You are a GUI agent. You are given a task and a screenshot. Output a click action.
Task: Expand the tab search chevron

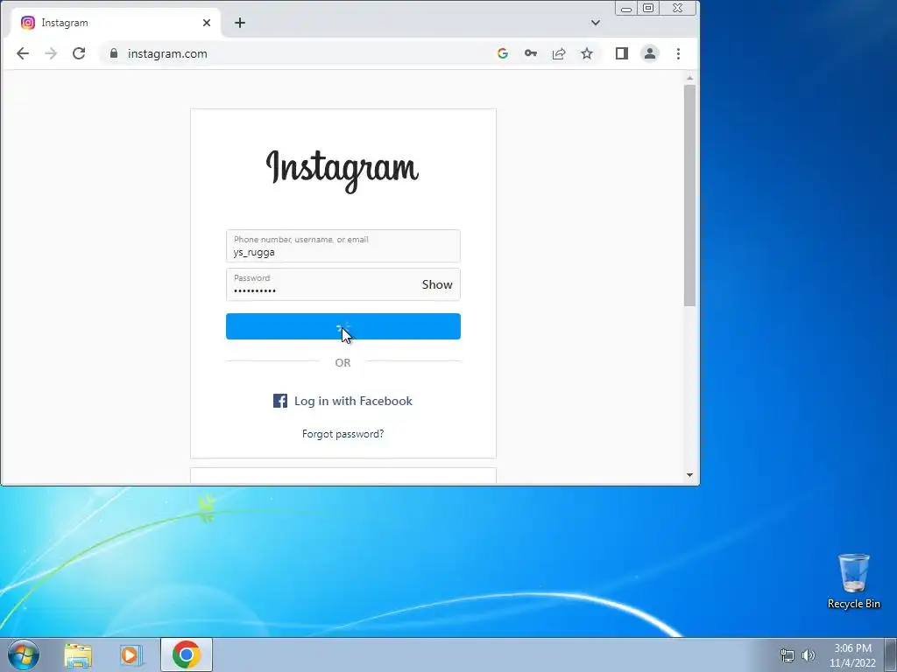coord(596,23)
